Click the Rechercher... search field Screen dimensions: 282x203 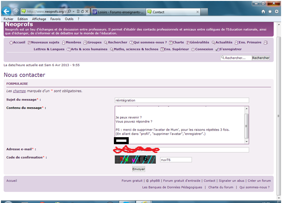tap(236, 58)
